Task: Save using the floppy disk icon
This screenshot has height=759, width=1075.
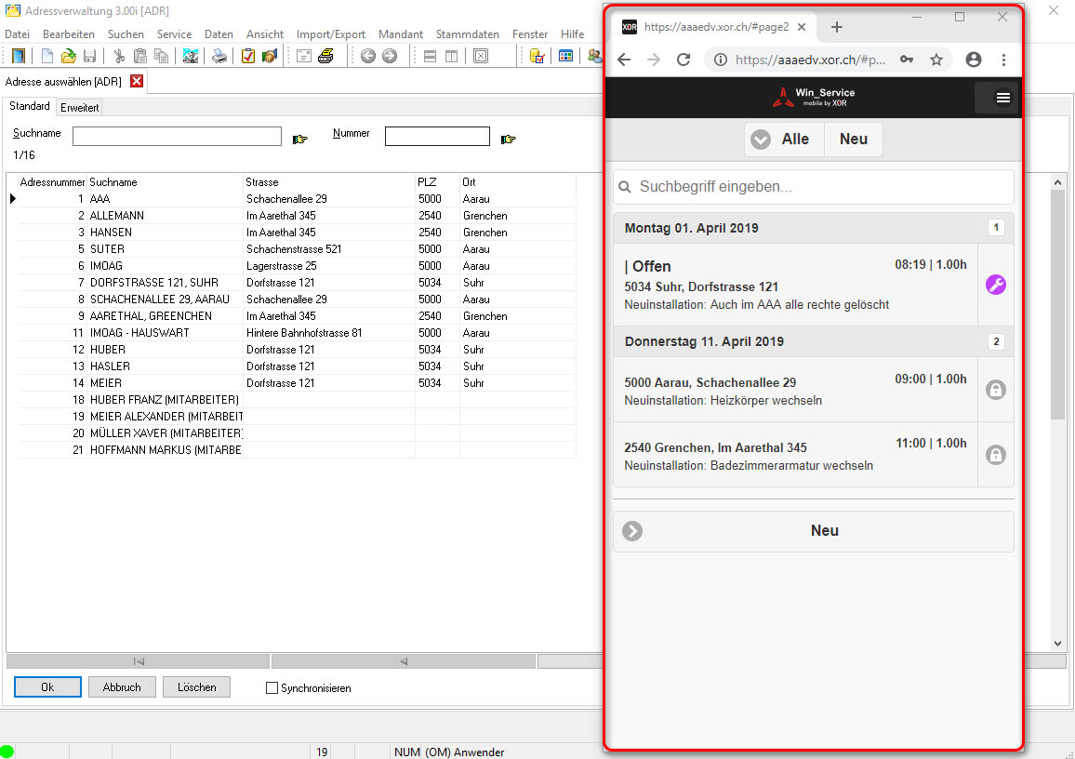Action: [89, 56]
